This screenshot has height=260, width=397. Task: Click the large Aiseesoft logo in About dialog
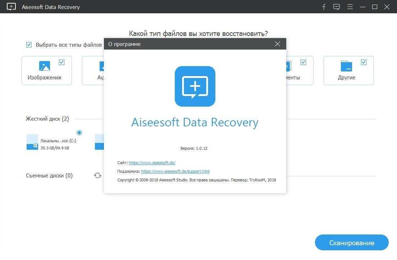[195, 86]
